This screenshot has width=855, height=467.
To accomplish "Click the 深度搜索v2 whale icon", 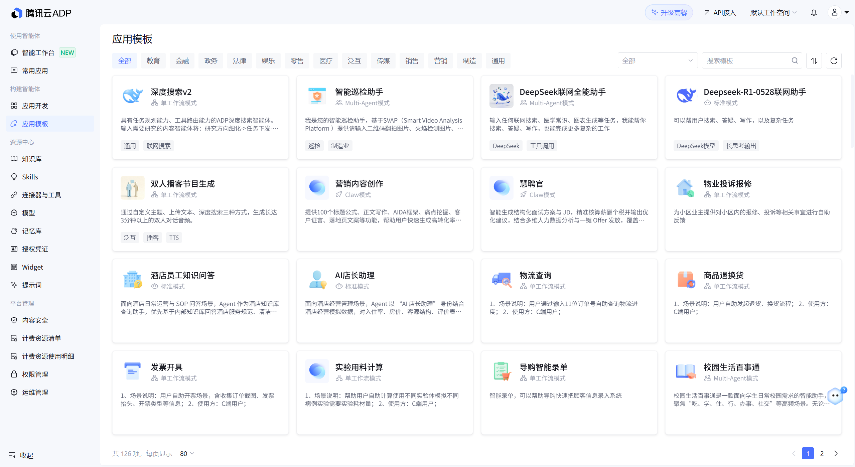I will (133, 96).
